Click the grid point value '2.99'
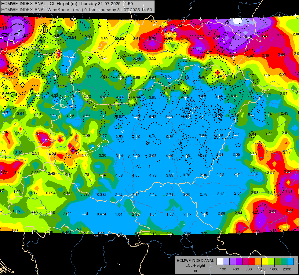 click(86, 135)
